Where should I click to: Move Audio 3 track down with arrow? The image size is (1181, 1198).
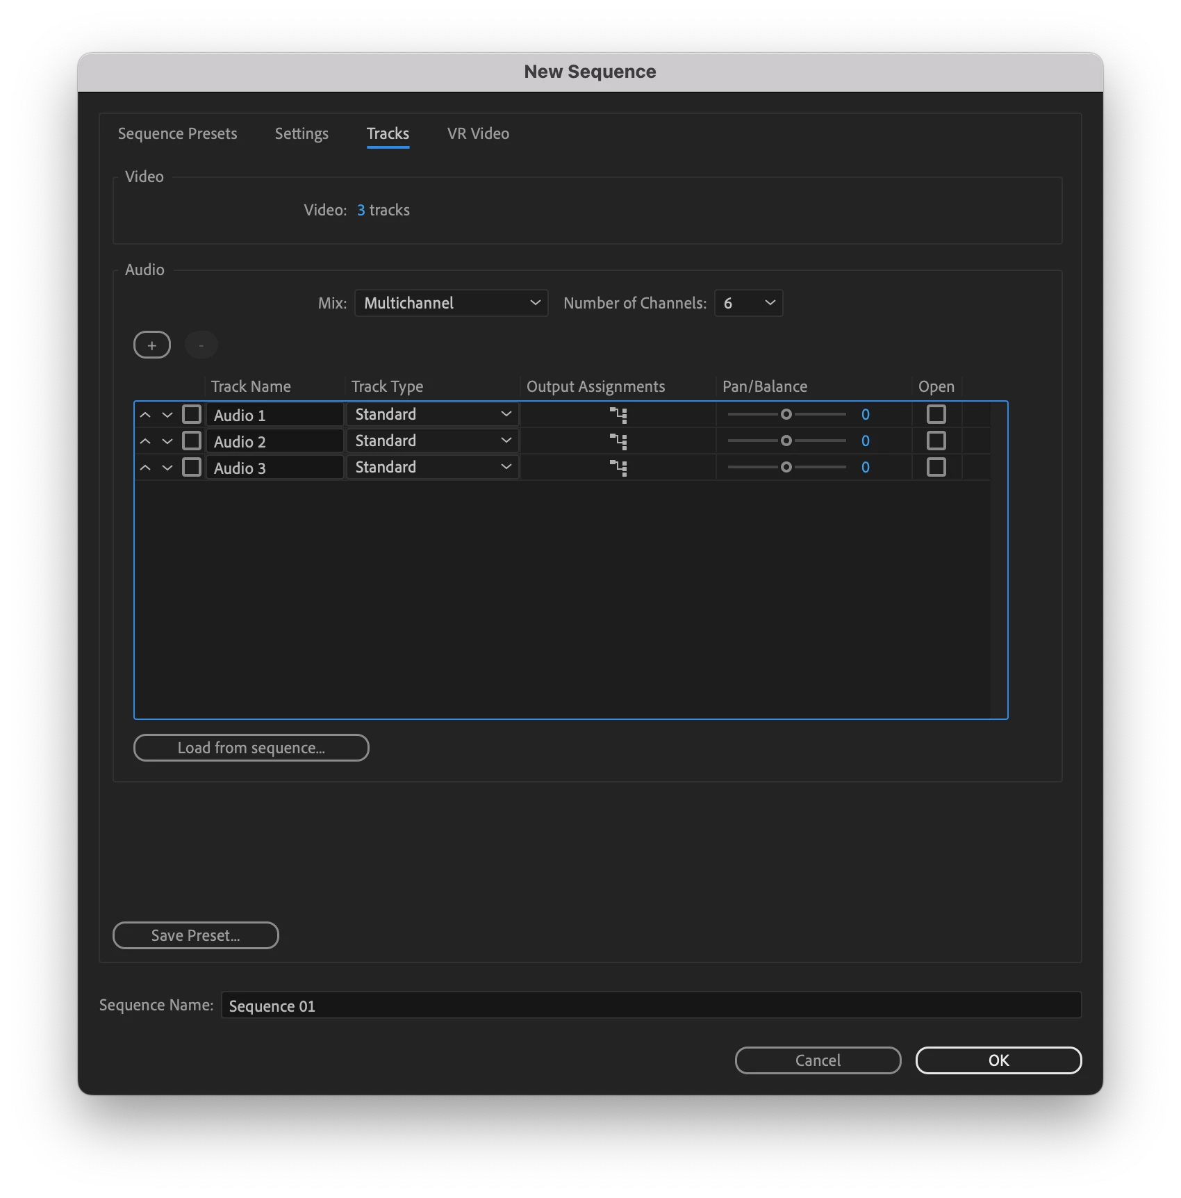(x=167, y=468)
